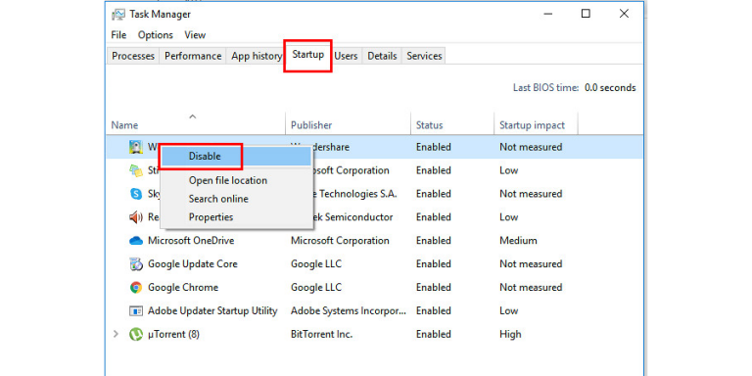The height and width of the screenshot is (376, 752).
Task: Expand the µTorrent (8) group
Action: (116, 334)
